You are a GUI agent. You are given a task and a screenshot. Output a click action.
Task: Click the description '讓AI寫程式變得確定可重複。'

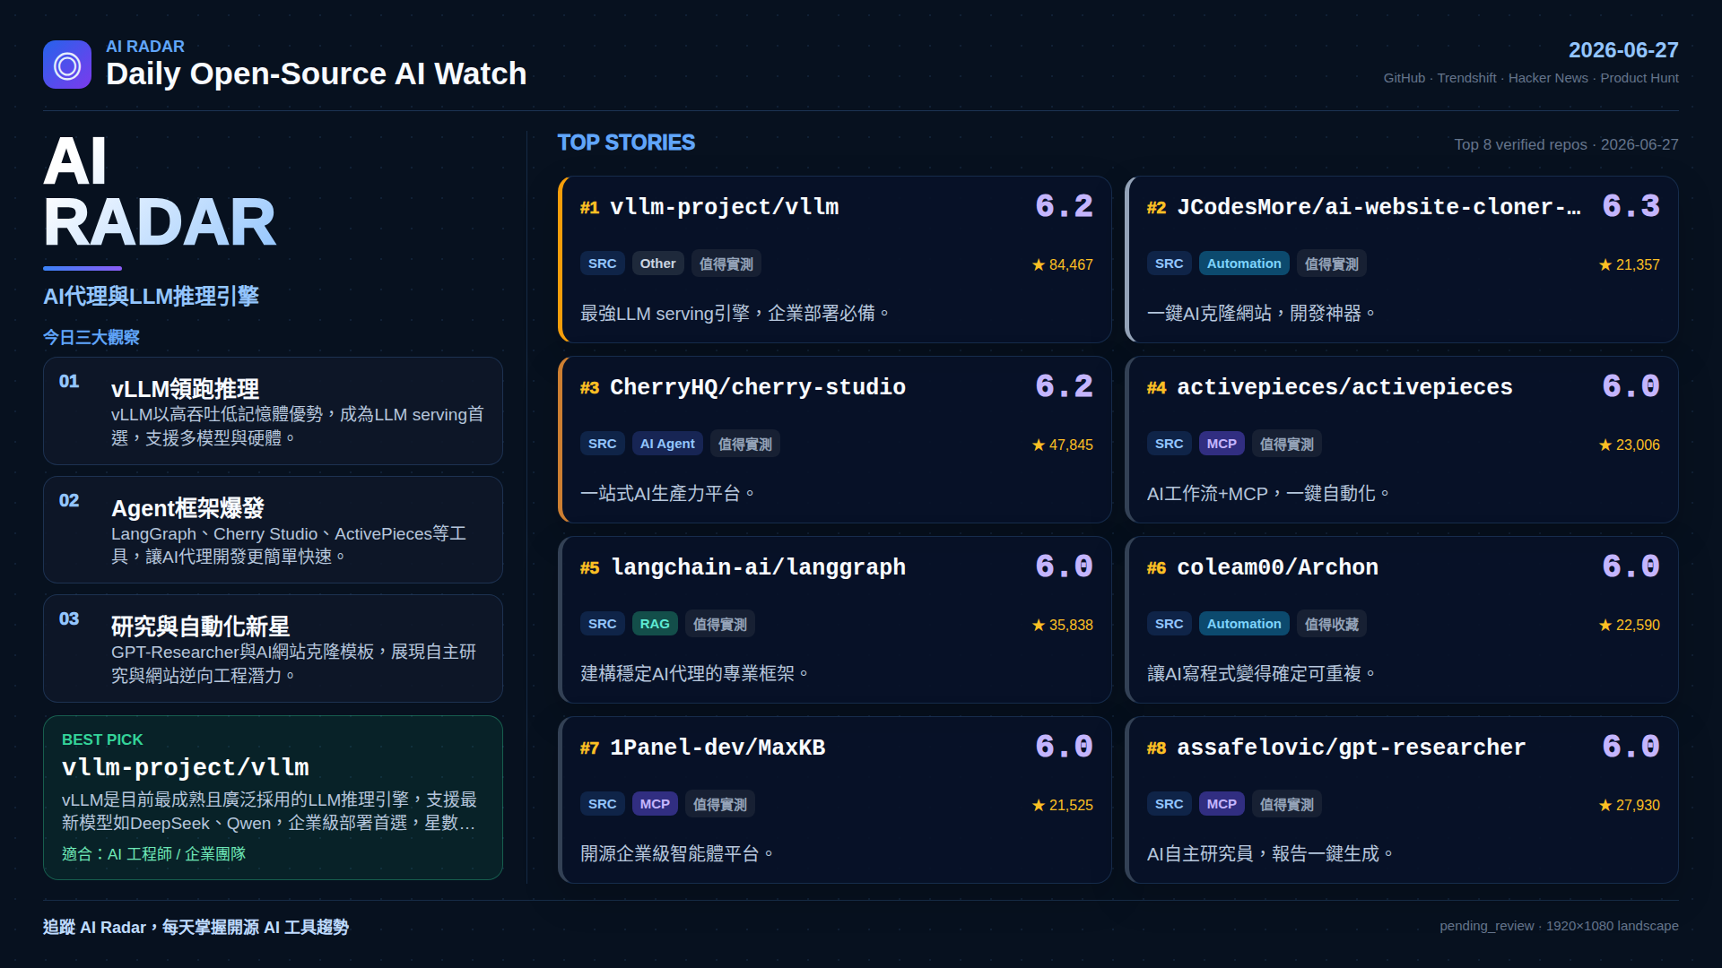point(1262,674)
